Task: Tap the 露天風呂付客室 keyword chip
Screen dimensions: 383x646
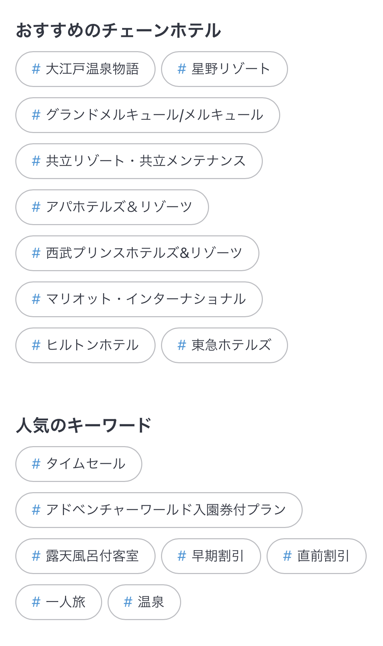Action: point(85,556)
